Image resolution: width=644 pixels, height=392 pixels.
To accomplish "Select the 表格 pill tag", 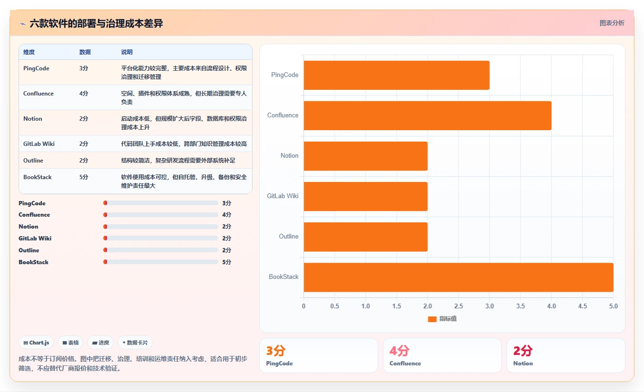I will 70,343.
